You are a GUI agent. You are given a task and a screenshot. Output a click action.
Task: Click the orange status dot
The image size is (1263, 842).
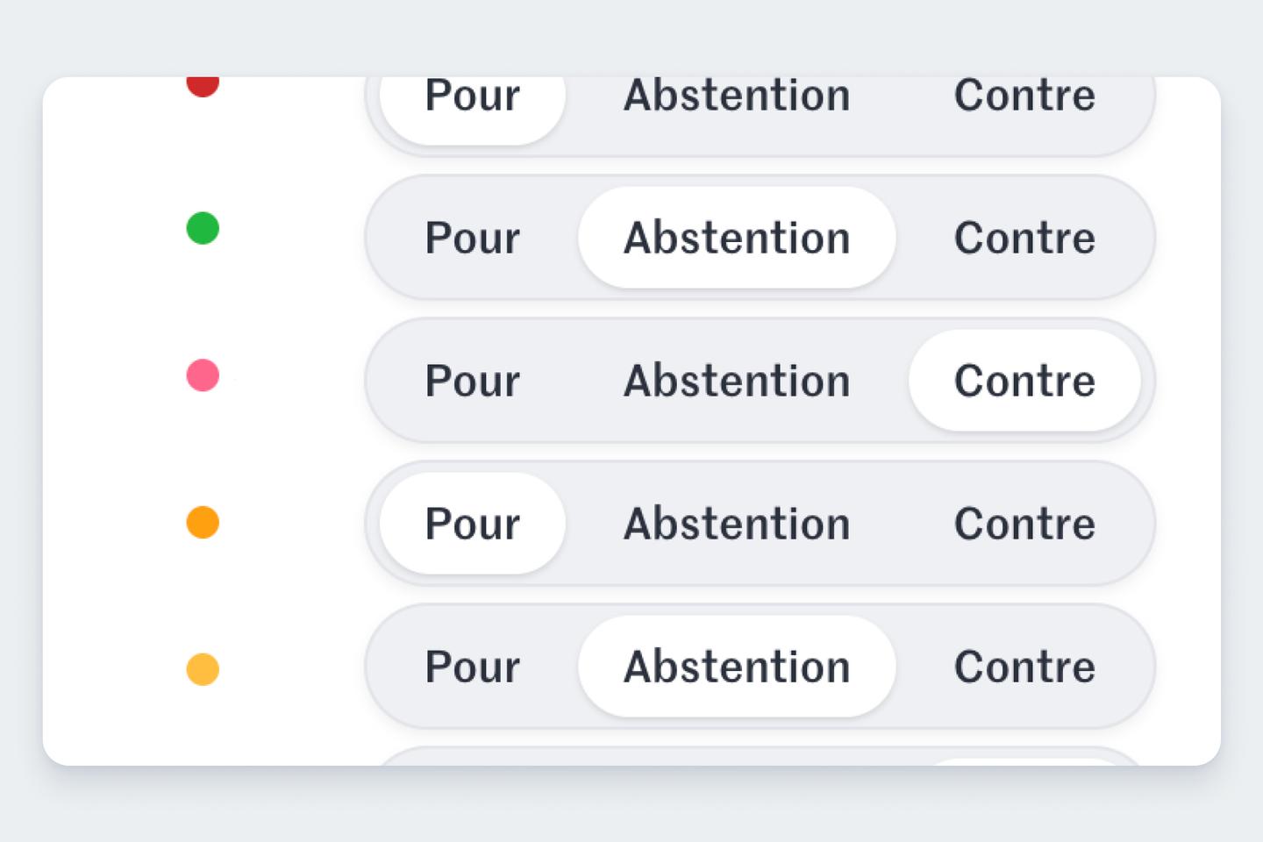click(203, 523)
